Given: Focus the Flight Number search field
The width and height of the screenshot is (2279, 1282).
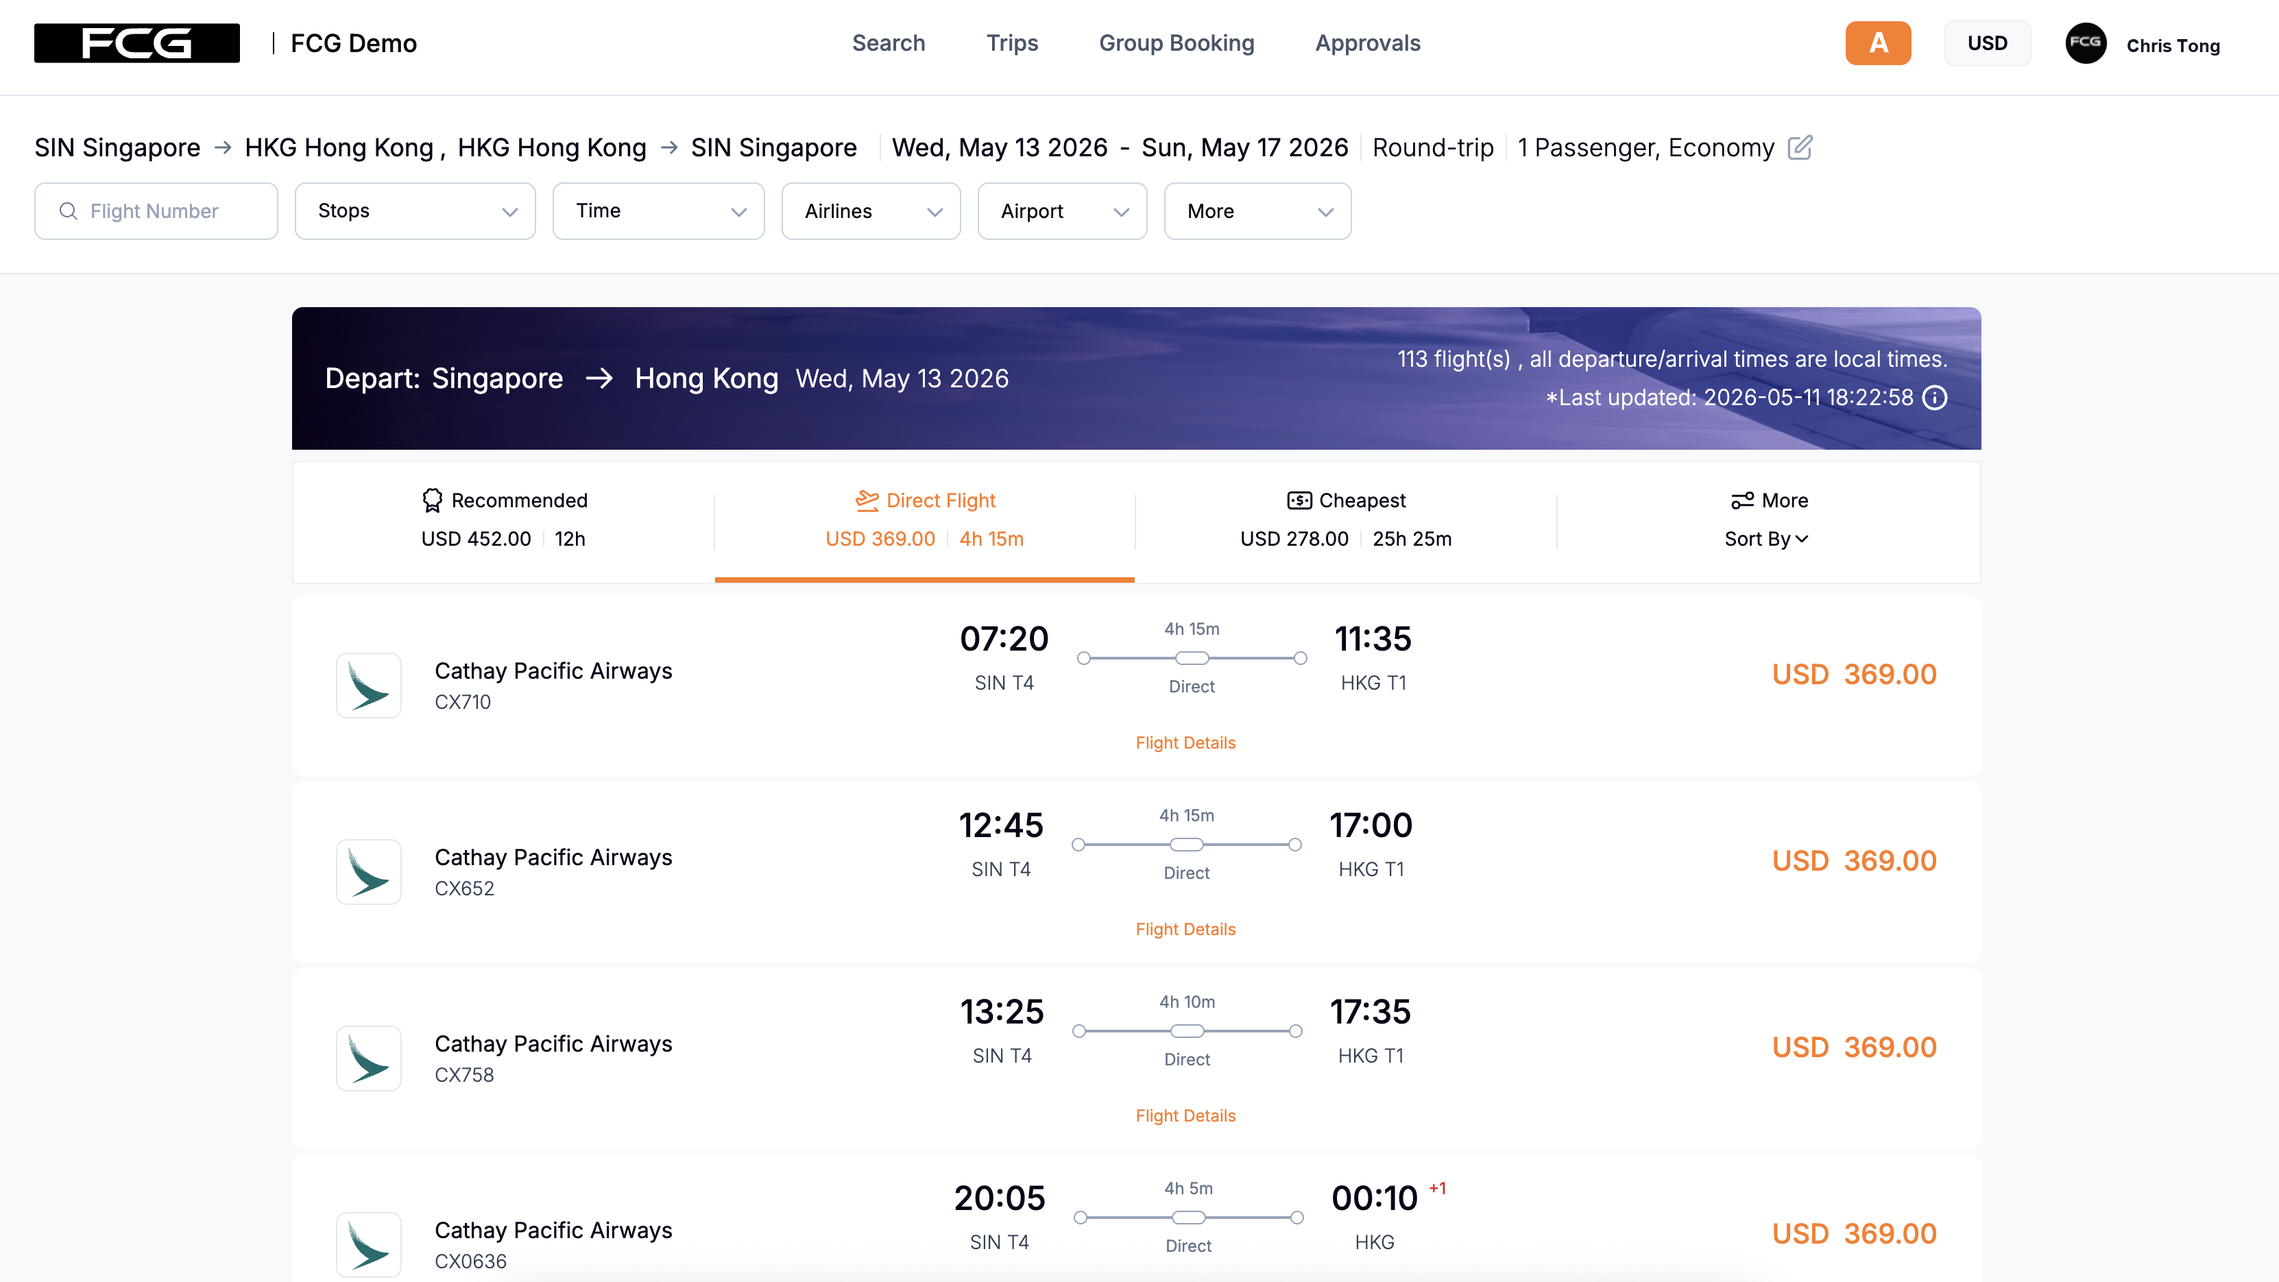Looking at the screenshot, I should [156, 210].
